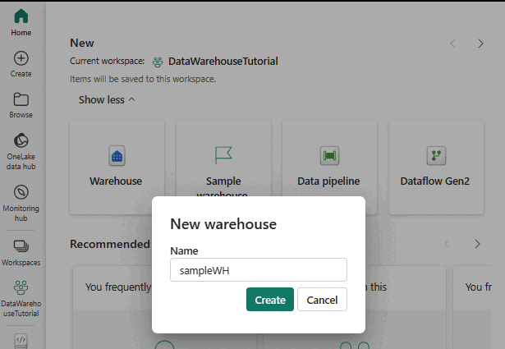This screenshot has width=505, height=349.
Task: Open the Workspaces pane
Action: (x=21, y=253)
